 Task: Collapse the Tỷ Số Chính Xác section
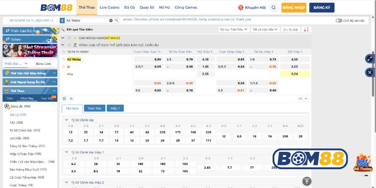pyautogui.click(x=66, y=120)
